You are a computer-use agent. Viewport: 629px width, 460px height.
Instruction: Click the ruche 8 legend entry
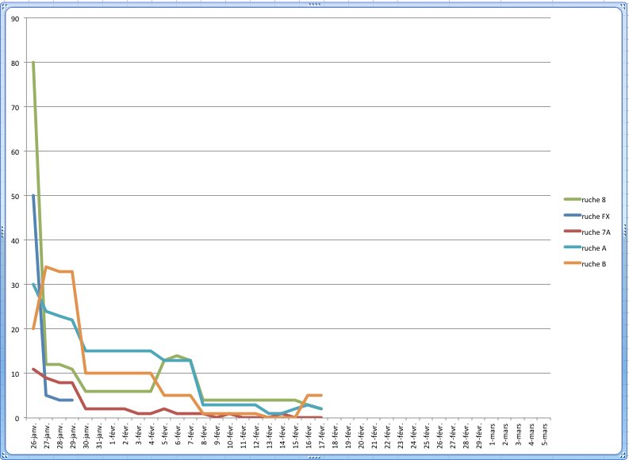pos(594,200)
